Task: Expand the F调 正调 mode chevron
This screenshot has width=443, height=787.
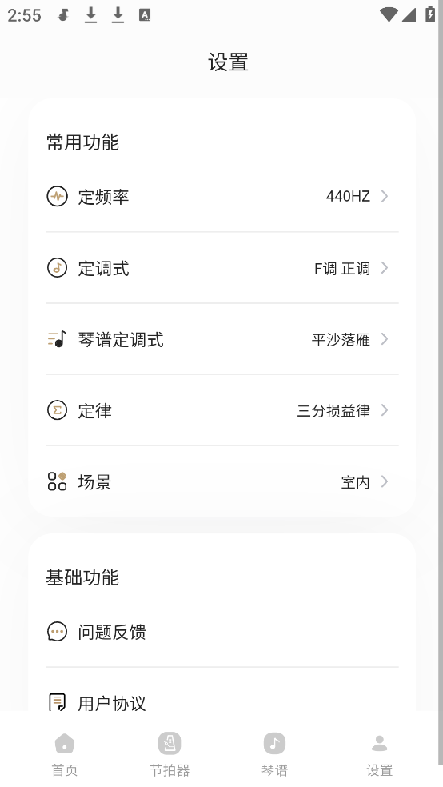Action: tap(385, 267)
